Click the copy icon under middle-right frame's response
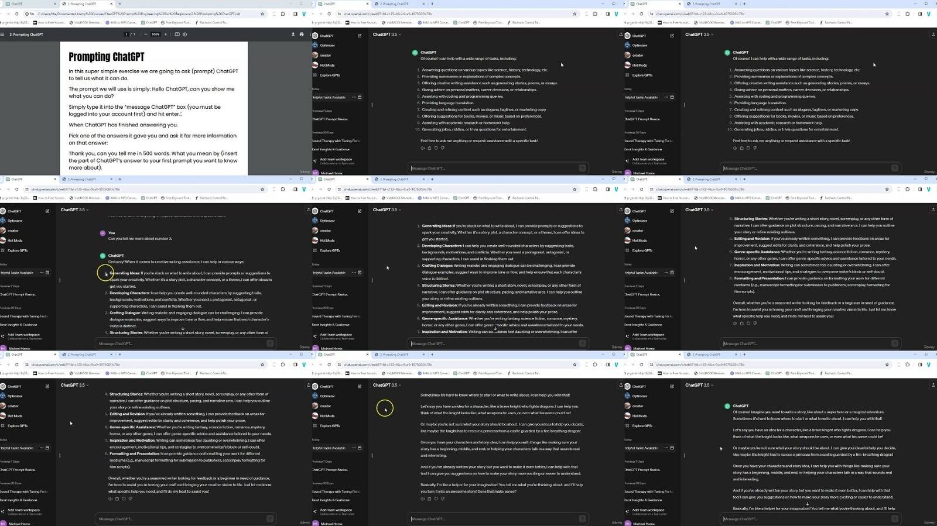This screenshot has width=937, height=526. [x=741, y=323]
